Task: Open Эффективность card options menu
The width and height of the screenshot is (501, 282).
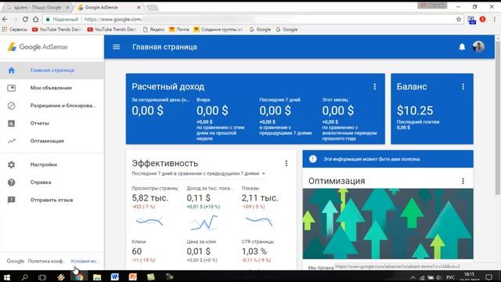Action: [x=287, y=164]
